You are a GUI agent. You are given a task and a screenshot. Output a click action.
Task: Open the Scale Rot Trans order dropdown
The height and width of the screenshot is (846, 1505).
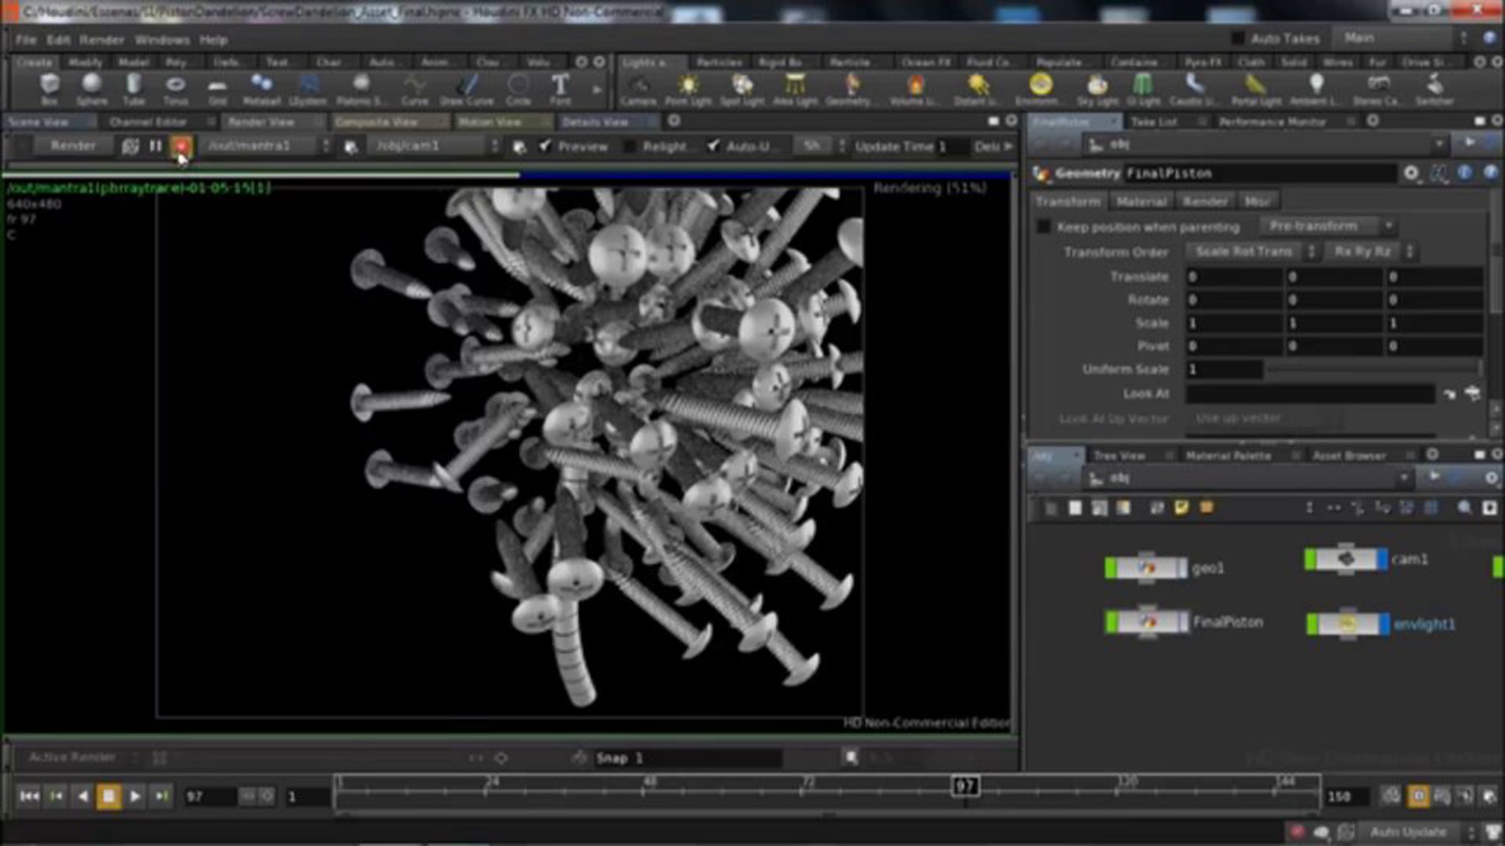pyautogui.click(x=1251, y=252)
